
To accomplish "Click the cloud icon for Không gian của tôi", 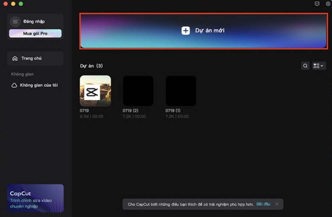I will pyautogui.click(x=14, y=85).
